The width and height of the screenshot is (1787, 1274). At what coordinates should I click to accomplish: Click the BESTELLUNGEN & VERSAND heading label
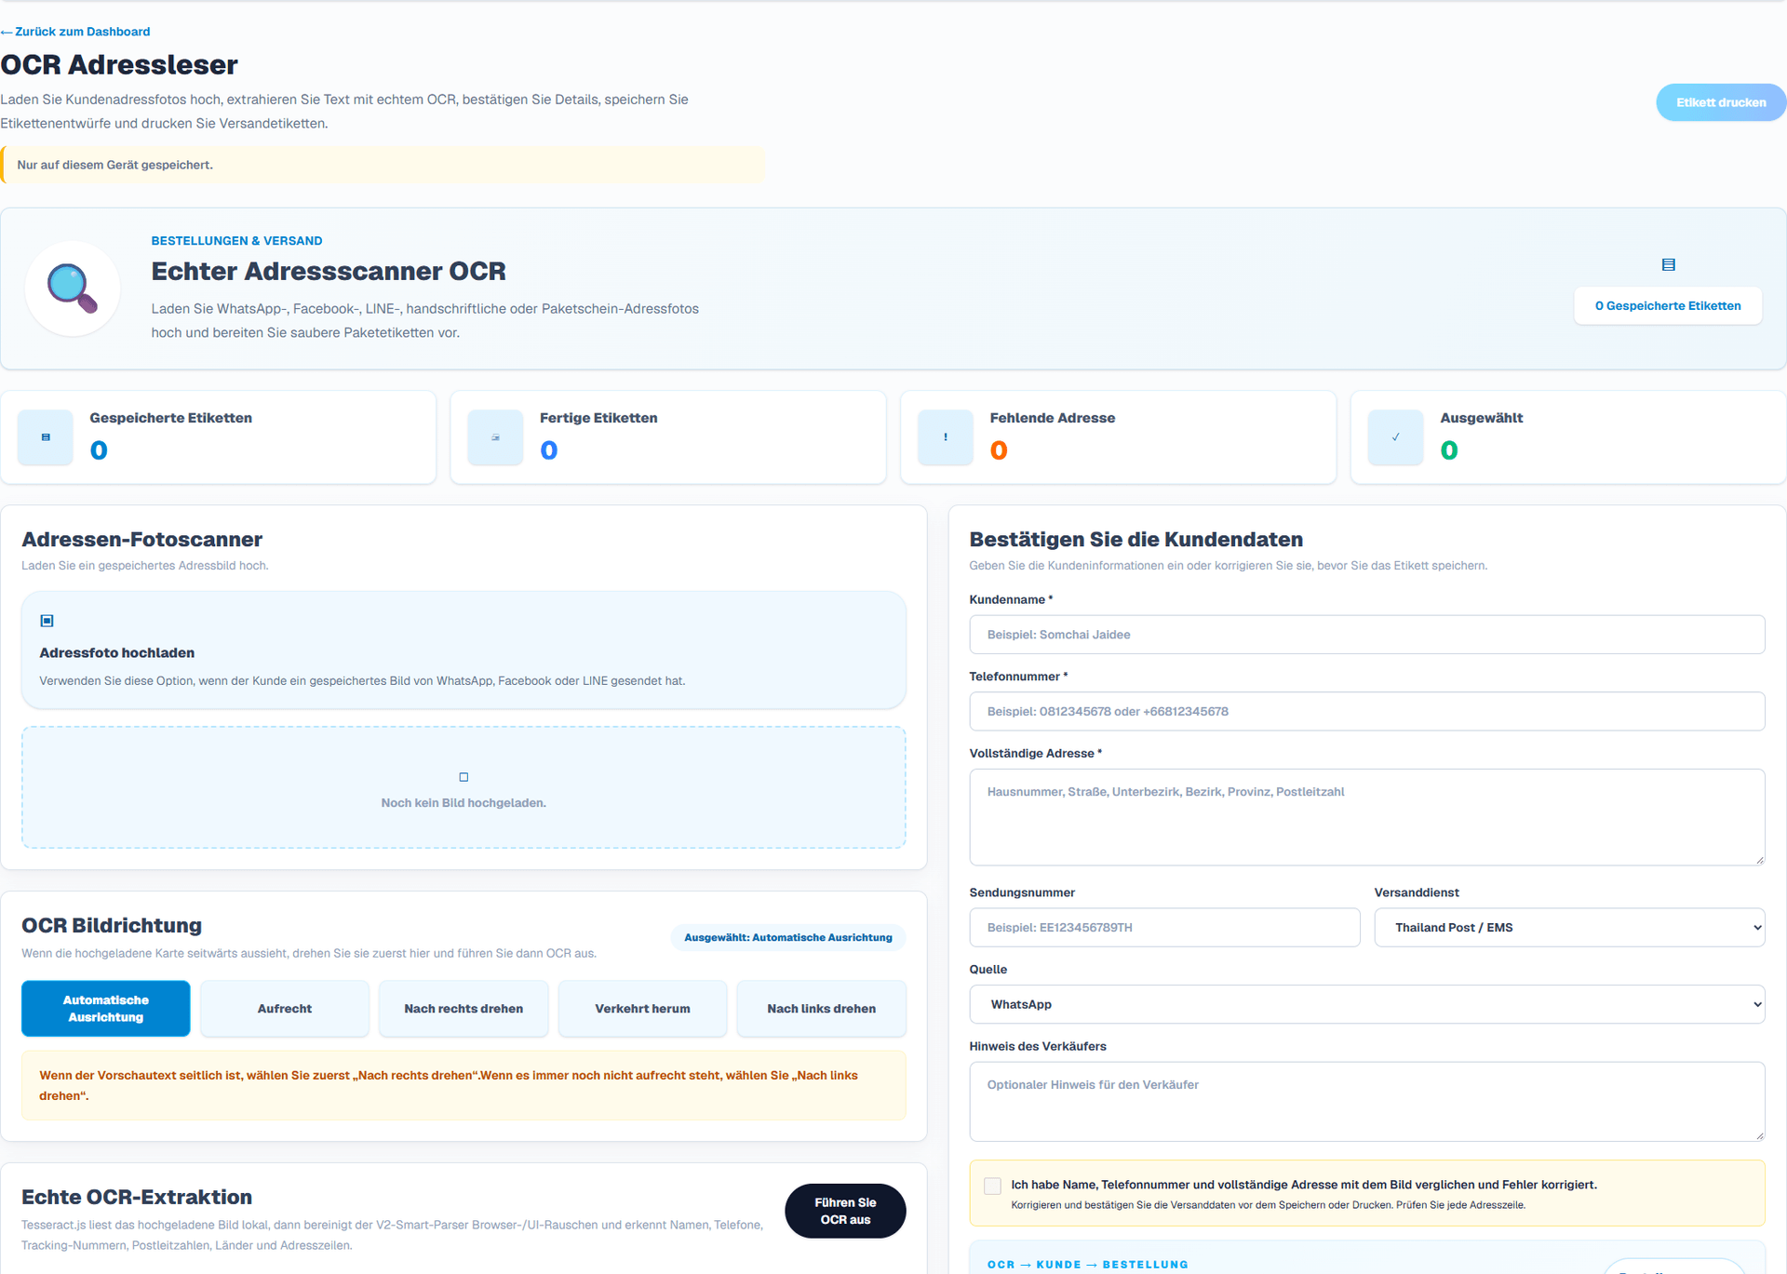[x=236, y=241]
